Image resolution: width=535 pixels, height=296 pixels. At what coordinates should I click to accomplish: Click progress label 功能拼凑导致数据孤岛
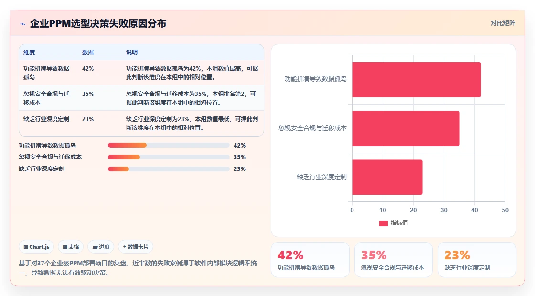click(47, 145)
